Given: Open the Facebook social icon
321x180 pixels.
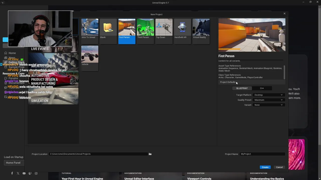Looking at the screenshot, I should click(12, 173).
